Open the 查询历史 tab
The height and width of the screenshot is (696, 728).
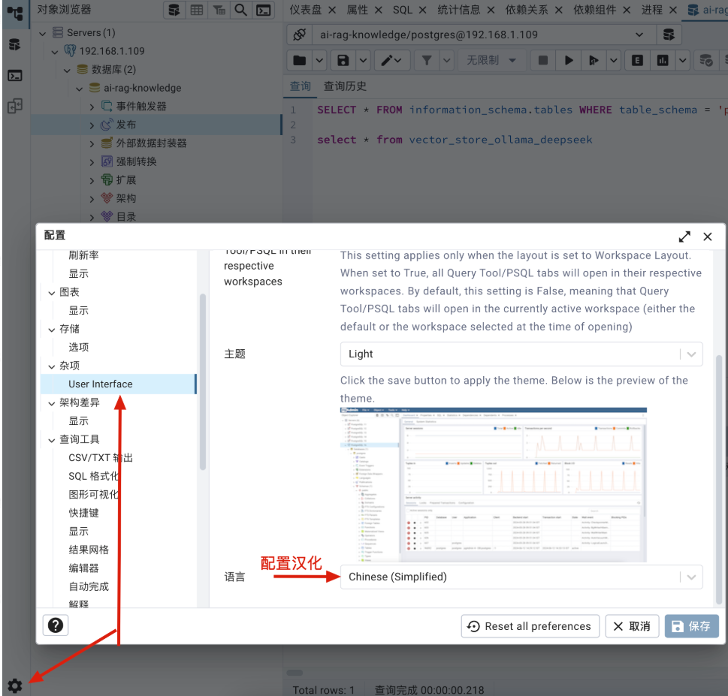click(x=345, y=86)
